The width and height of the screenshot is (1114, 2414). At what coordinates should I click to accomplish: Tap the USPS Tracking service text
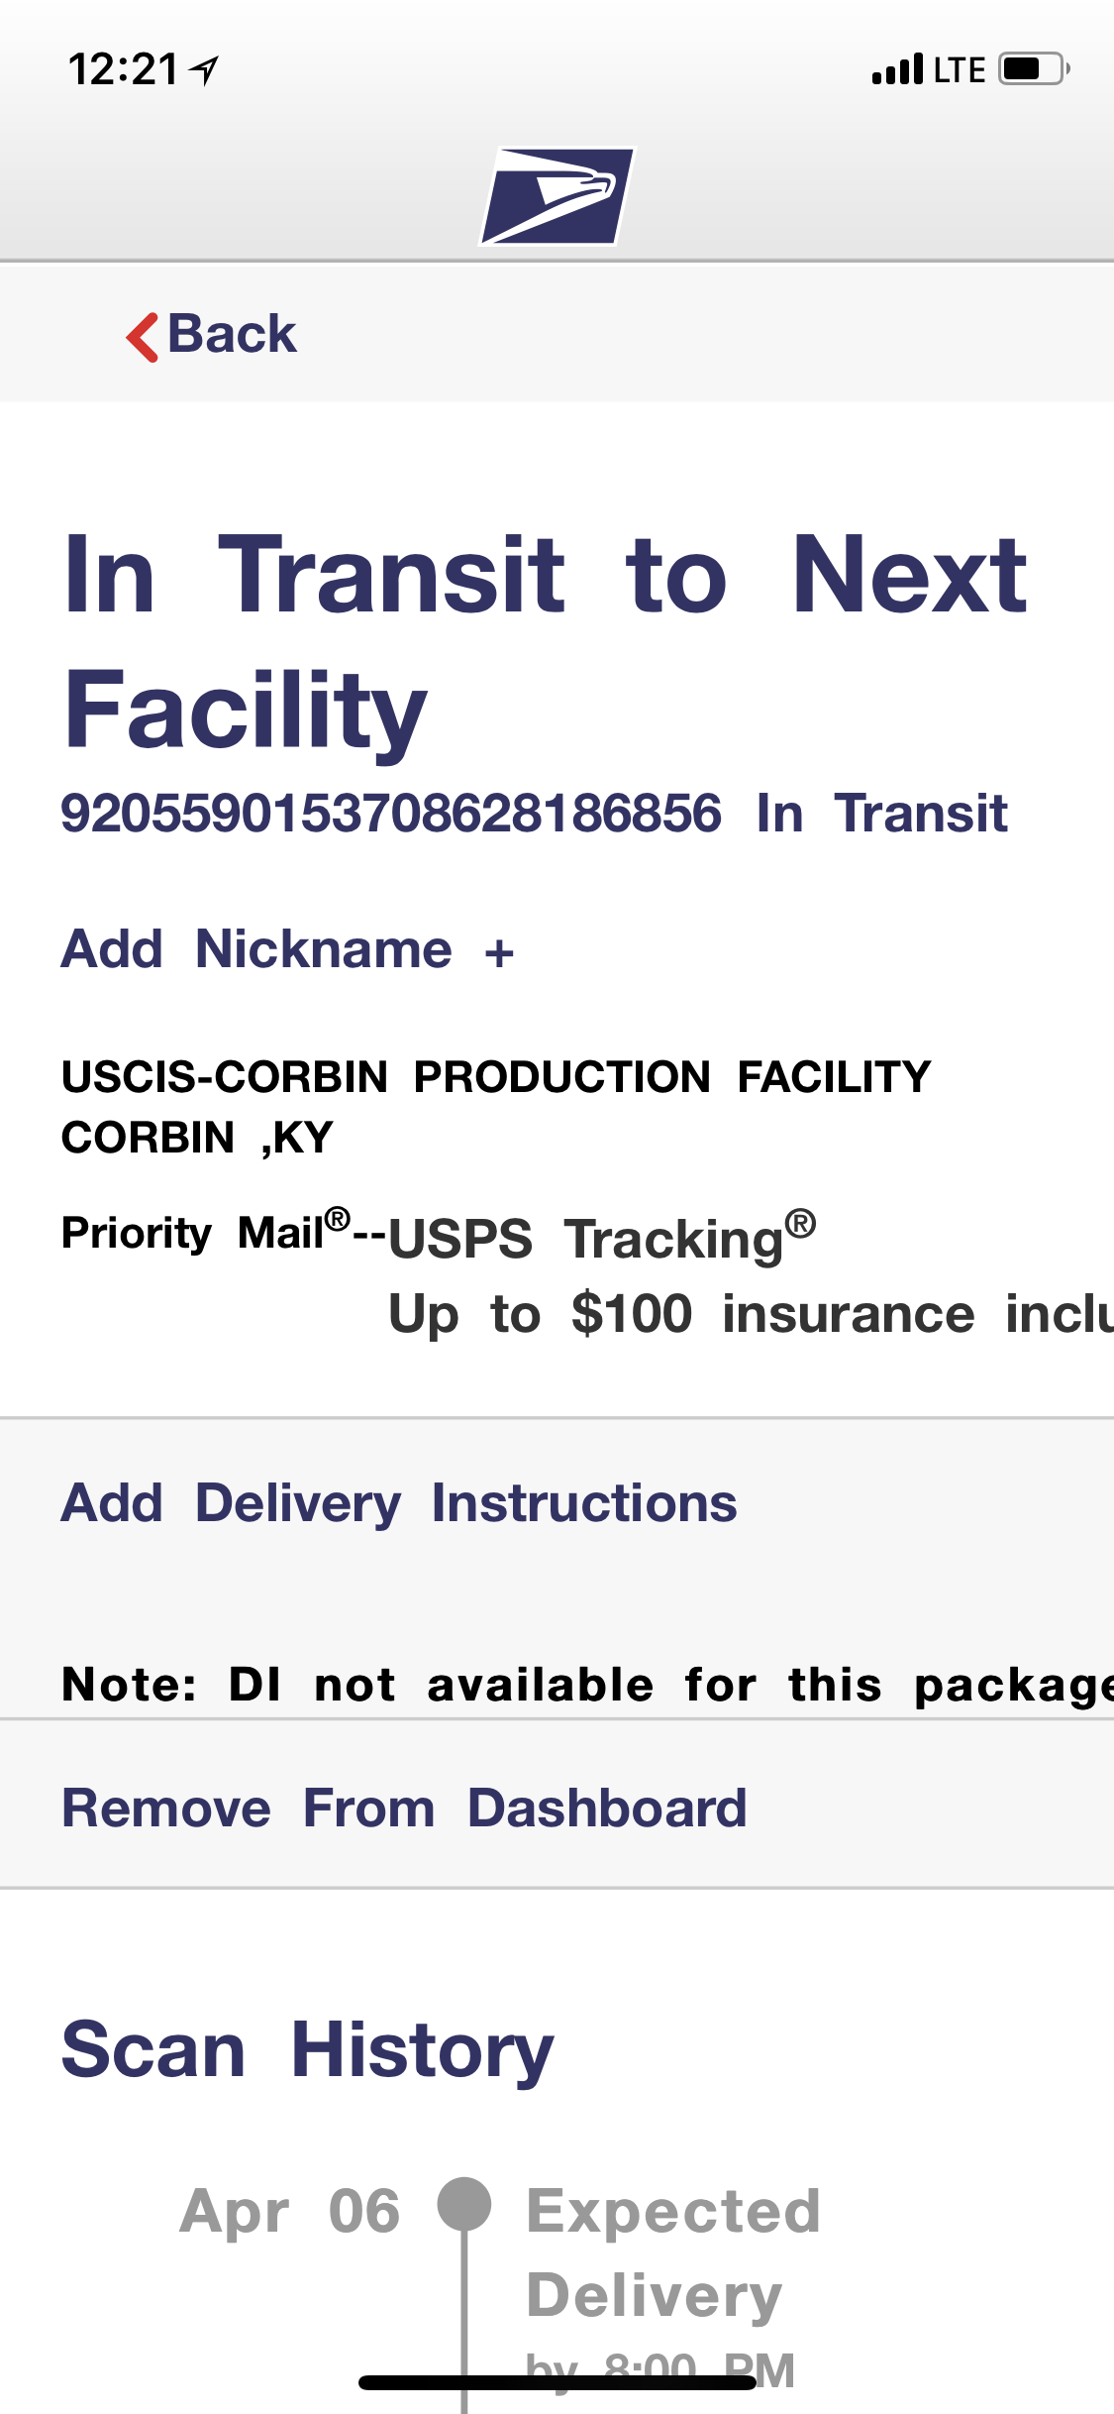click(x=602, y=1239)
